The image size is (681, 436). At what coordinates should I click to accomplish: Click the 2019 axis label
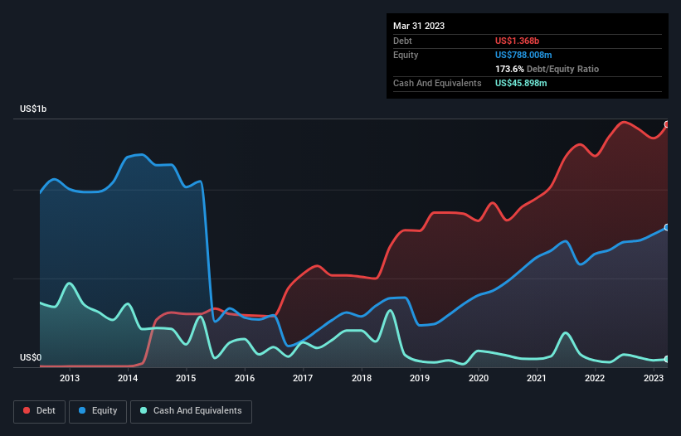pyautogui.click(x=420, y=378)
